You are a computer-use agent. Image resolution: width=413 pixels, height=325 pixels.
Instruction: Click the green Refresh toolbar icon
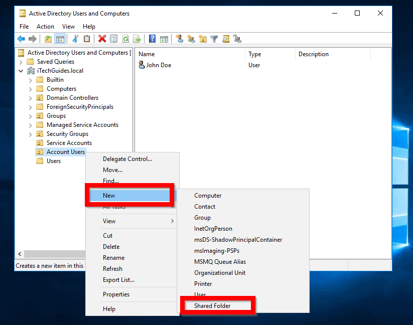[x=125, y=39]
